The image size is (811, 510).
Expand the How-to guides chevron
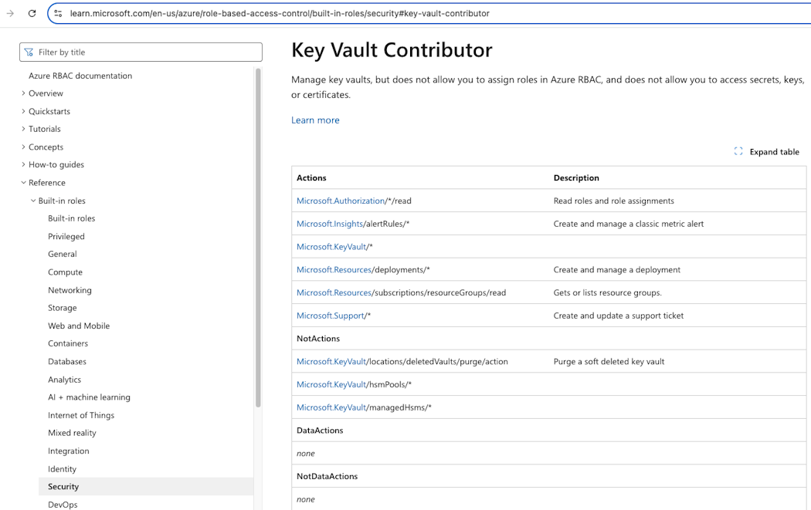[x=23, y=164]
